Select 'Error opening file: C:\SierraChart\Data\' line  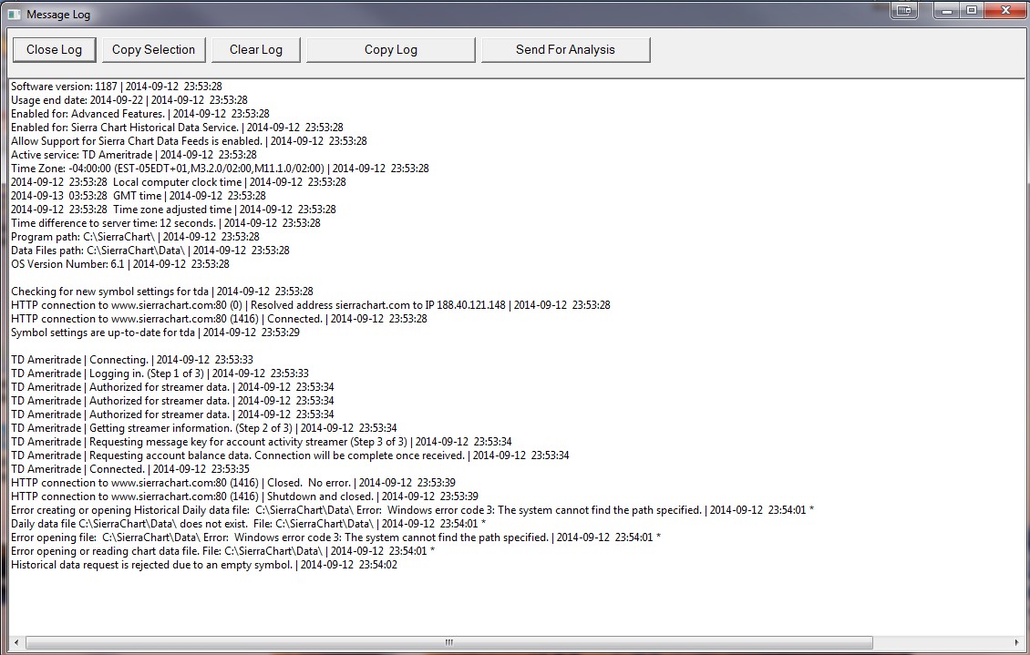point(335,539)
